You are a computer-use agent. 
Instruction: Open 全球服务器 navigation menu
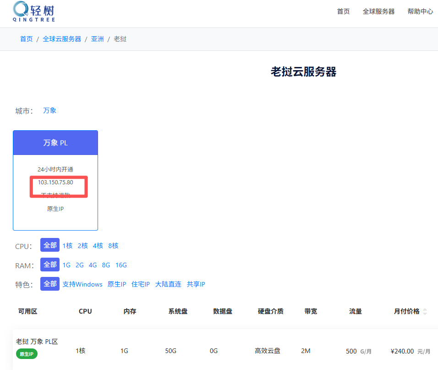[x=378, y=11]
